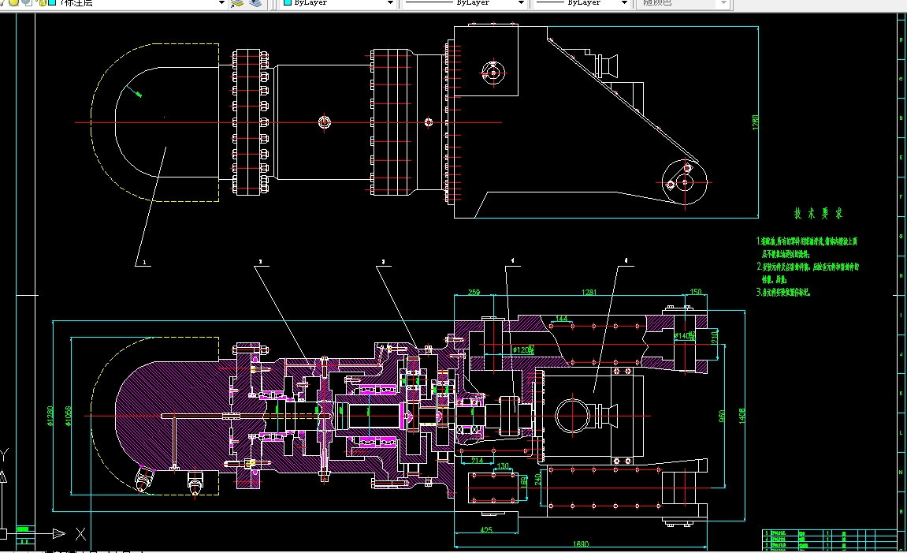Image resolution: width=907 pixels, height=553 pixels.
Task: Open the lineweight ByLayer dropdown arrow
Action: coord(623,3)
